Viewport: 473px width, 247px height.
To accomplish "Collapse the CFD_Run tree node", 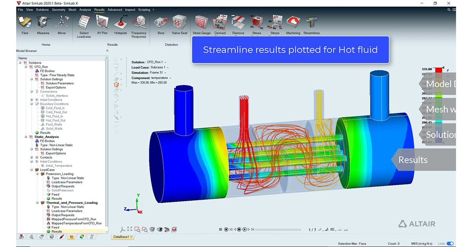I will click(x=26, y=67).
